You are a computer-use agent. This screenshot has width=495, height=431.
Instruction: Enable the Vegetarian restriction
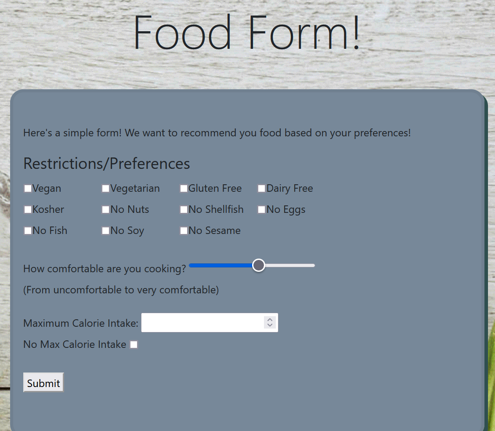105,188
